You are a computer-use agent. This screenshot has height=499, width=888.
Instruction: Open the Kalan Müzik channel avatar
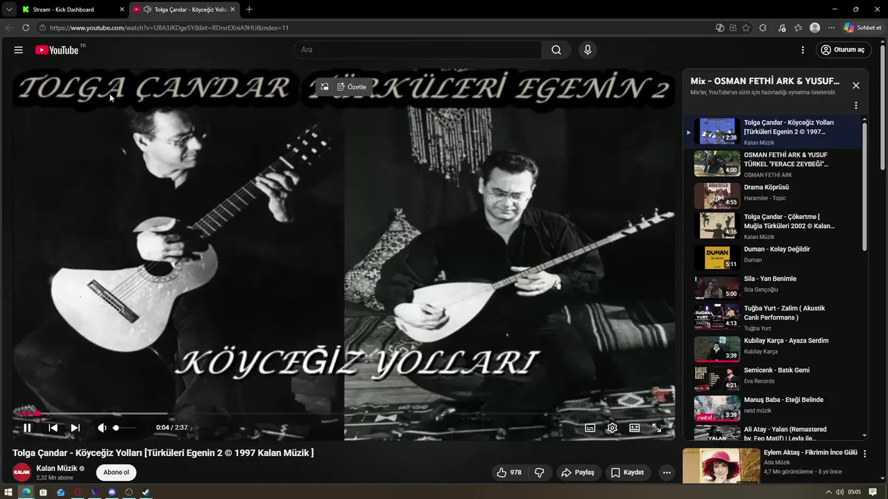pyautogui.click(x=22, y=473)
